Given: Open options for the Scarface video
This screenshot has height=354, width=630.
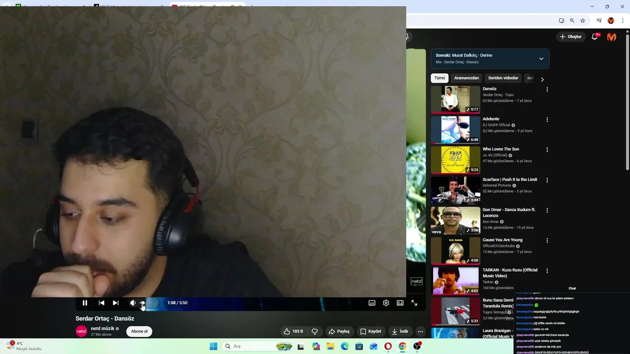Looking at the screenshot, I should 547,180.
